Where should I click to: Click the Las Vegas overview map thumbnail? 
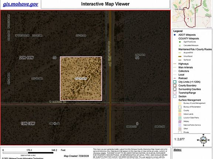[x=192, y=14]
